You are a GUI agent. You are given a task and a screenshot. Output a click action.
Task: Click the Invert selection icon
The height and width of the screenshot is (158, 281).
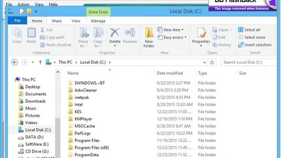tap(241, 45)
